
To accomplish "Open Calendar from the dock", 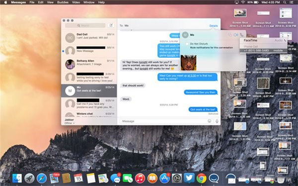I will coord(78,179).
